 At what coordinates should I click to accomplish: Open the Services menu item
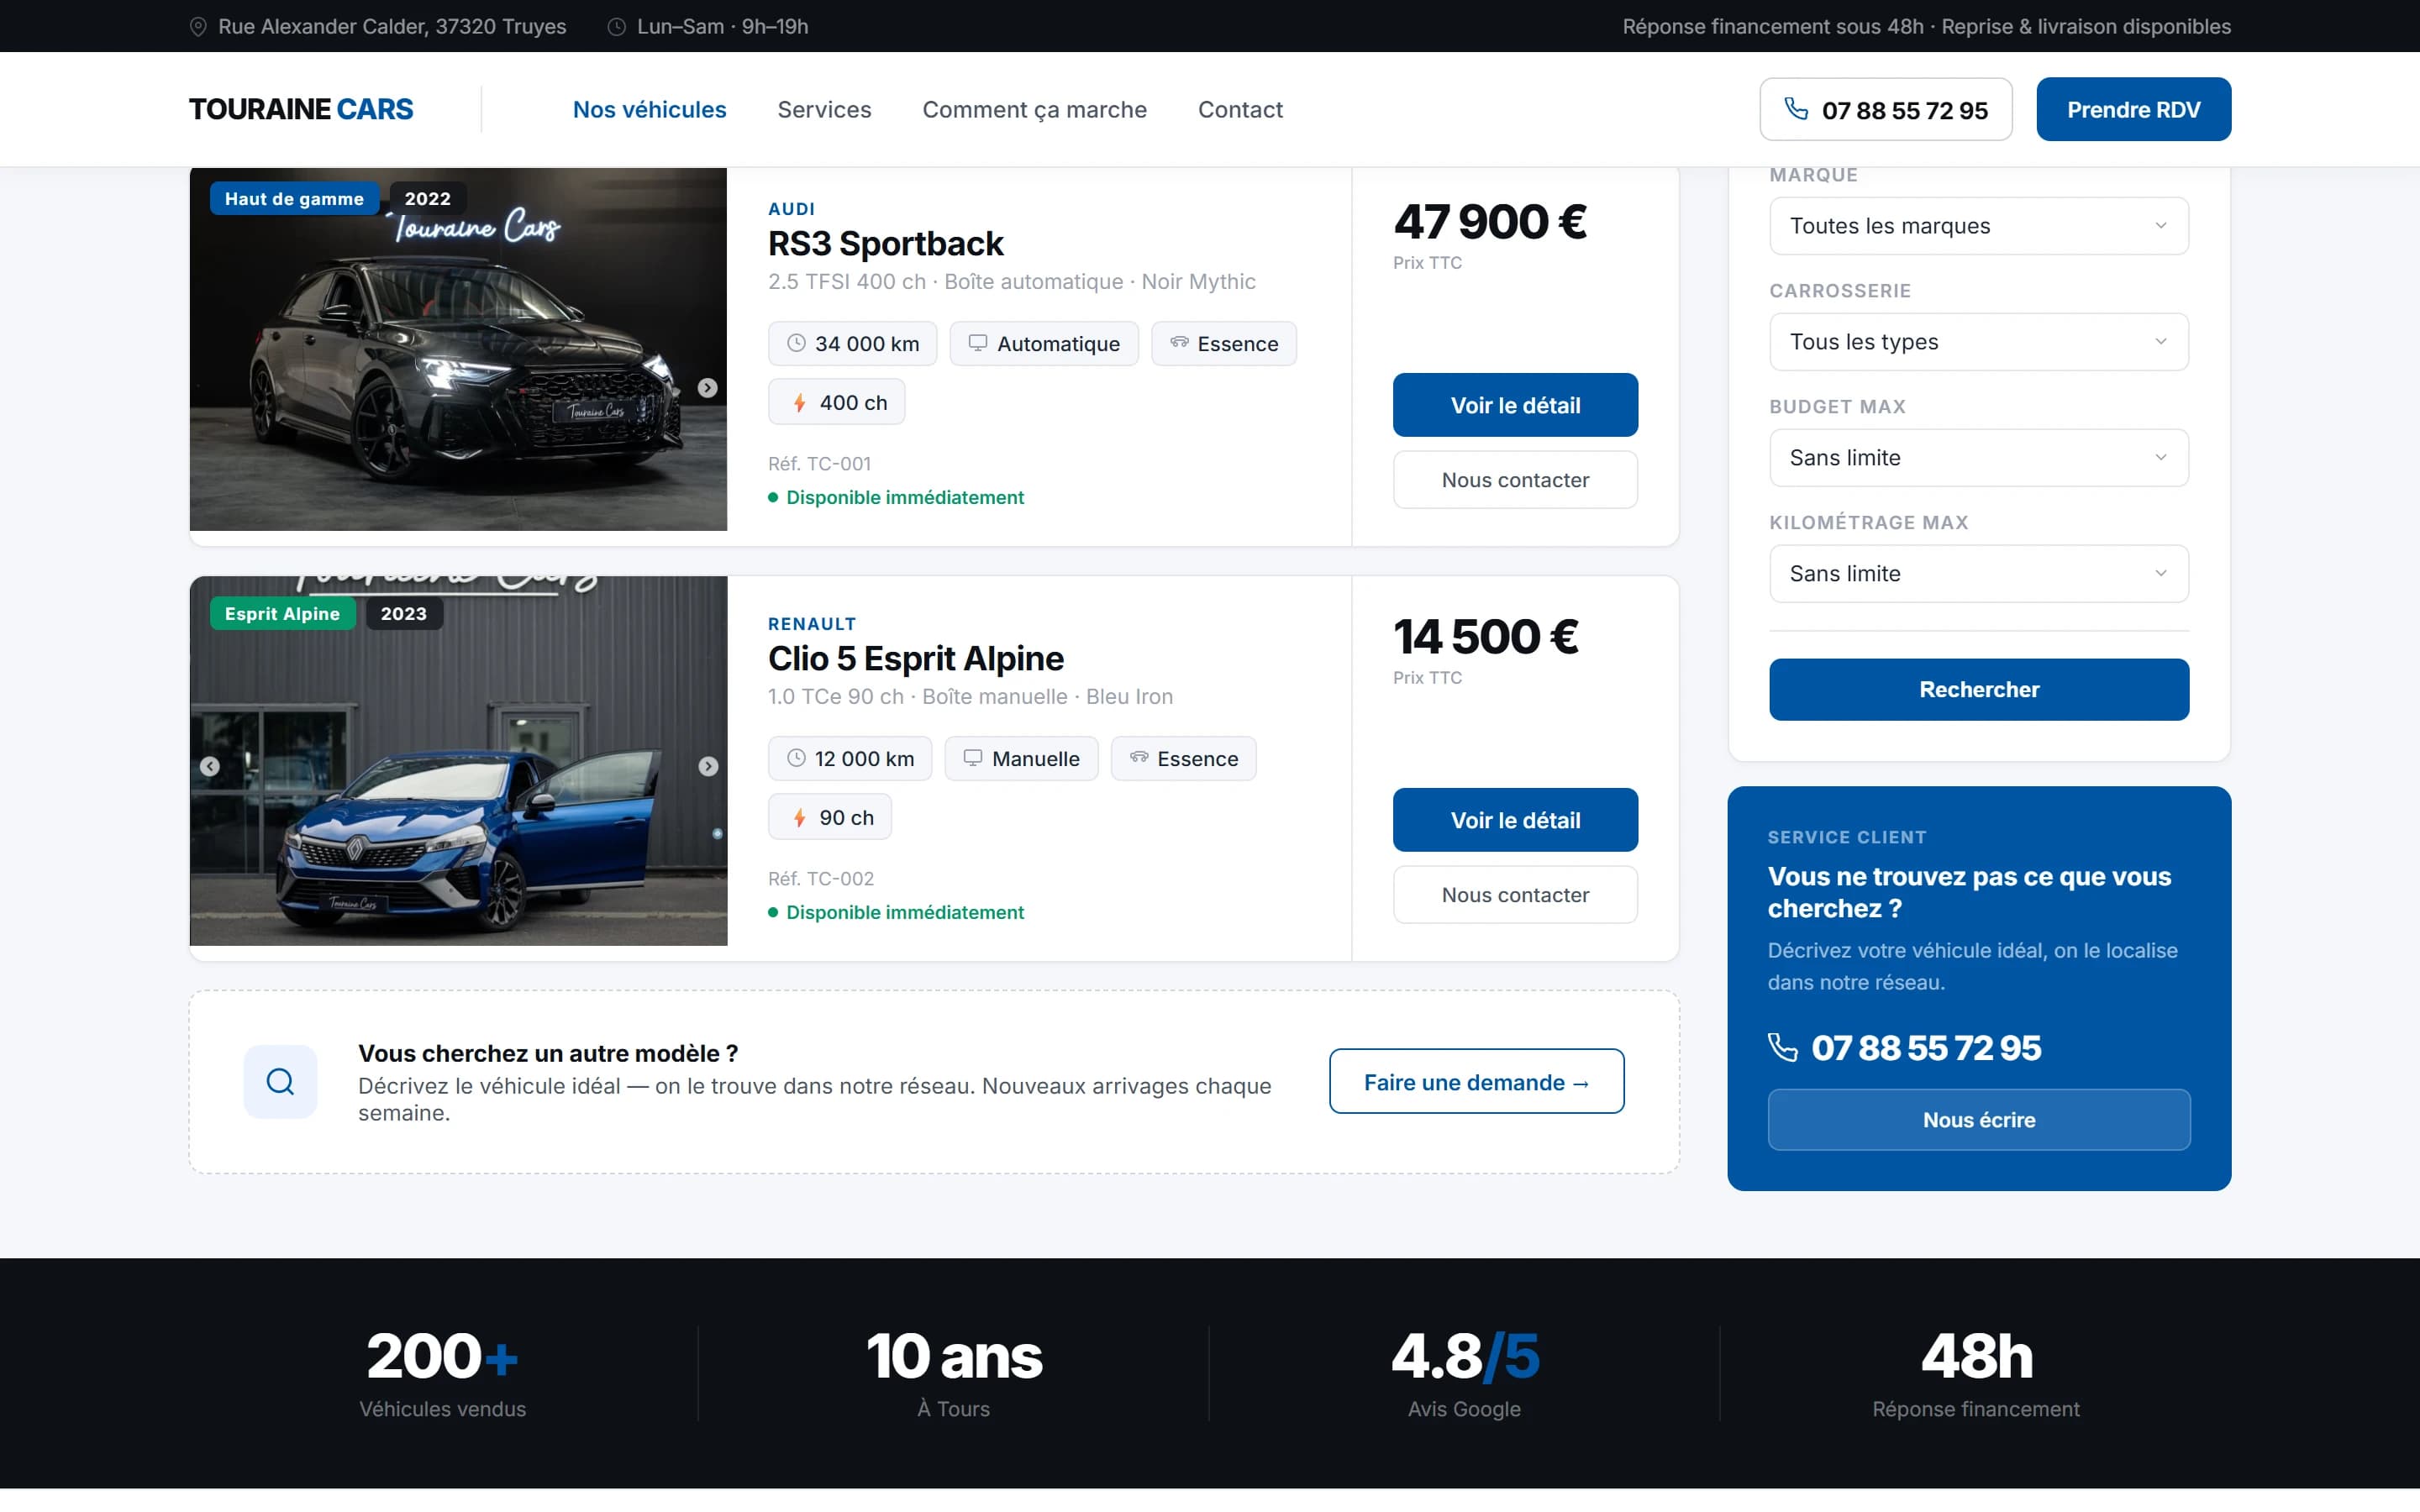tap(825, 110)
